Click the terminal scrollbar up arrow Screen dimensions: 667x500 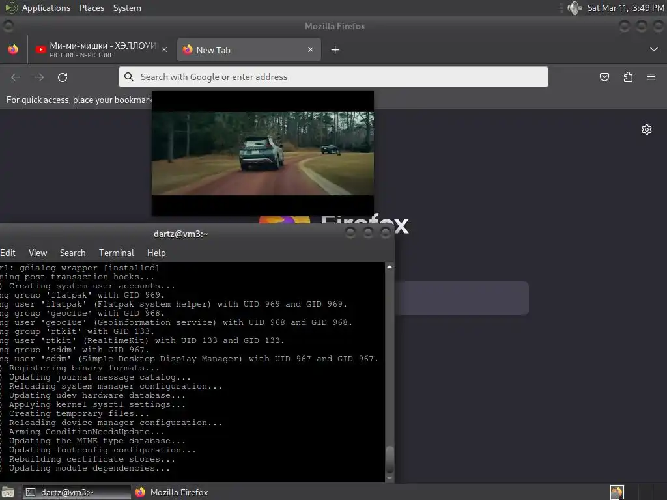(x=390, y=267)
